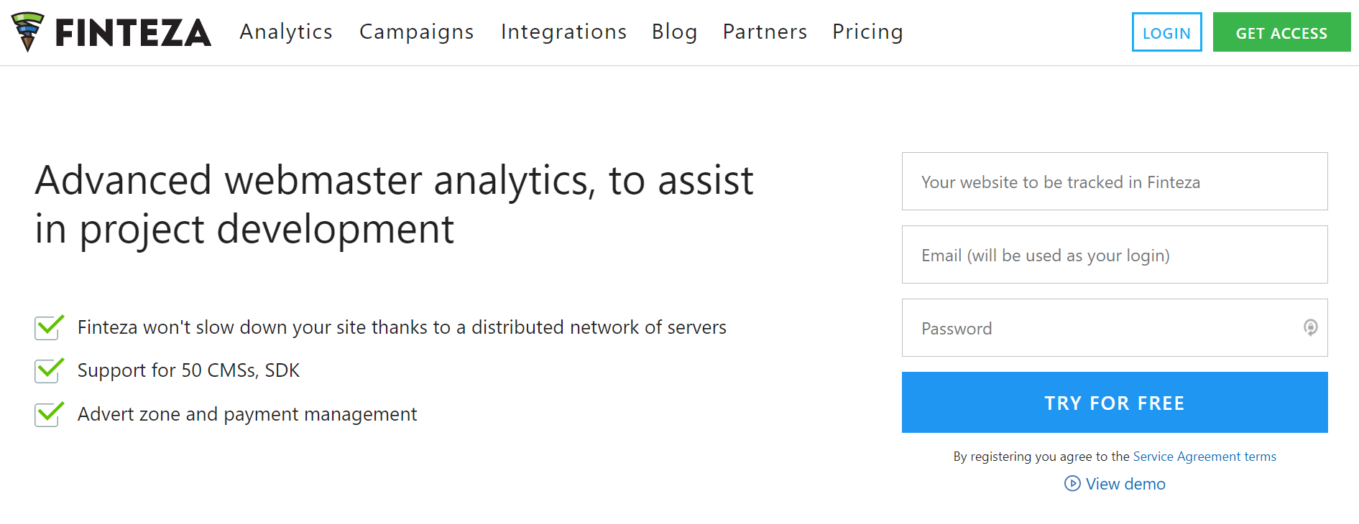The height and width of the screenshot is (524, 1359).
Task: Click checkmark beside Support for 50 CMSs
Action: (50, 370)
